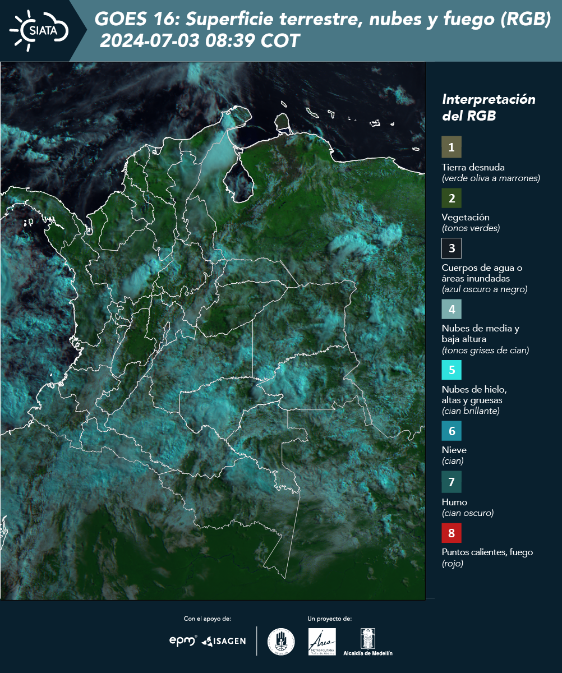This screenshot has width=562, height=673.
Task: Click the "Vegetación" legend label
Action: pos(466,218)
